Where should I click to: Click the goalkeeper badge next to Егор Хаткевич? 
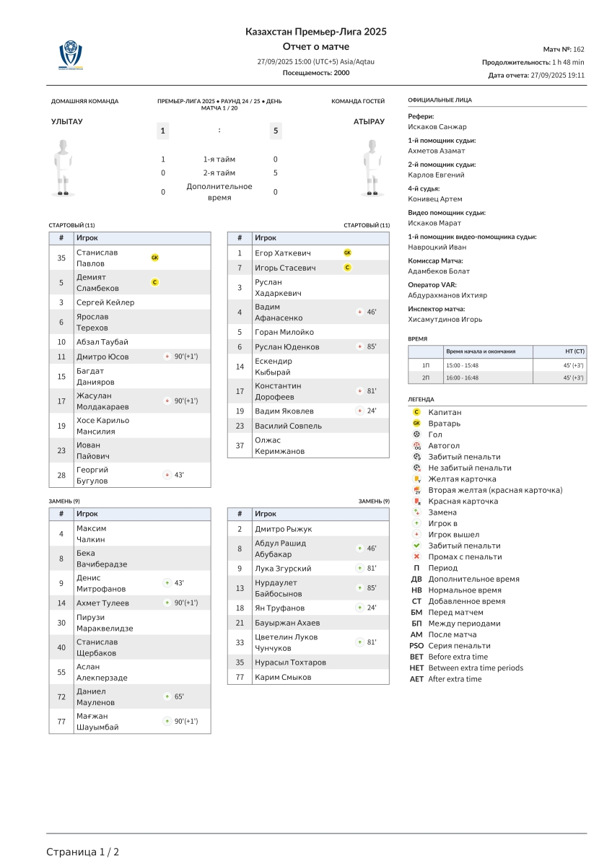click(x=347, y=253)
